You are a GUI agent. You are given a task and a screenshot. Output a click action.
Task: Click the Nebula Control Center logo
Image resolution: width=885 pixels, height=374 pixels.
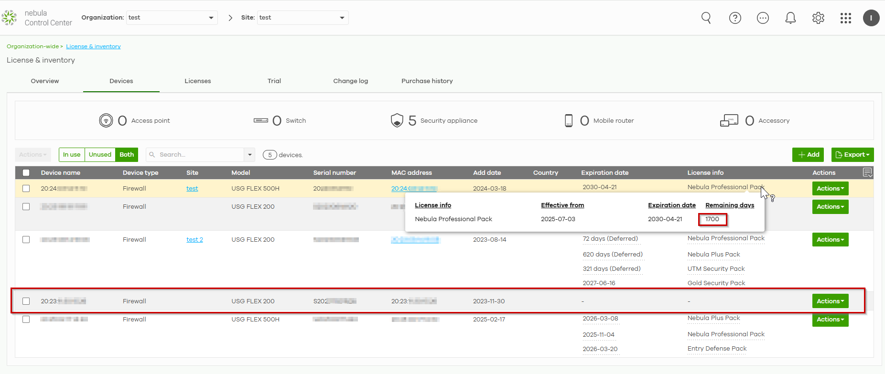click(x=36, y=18)
